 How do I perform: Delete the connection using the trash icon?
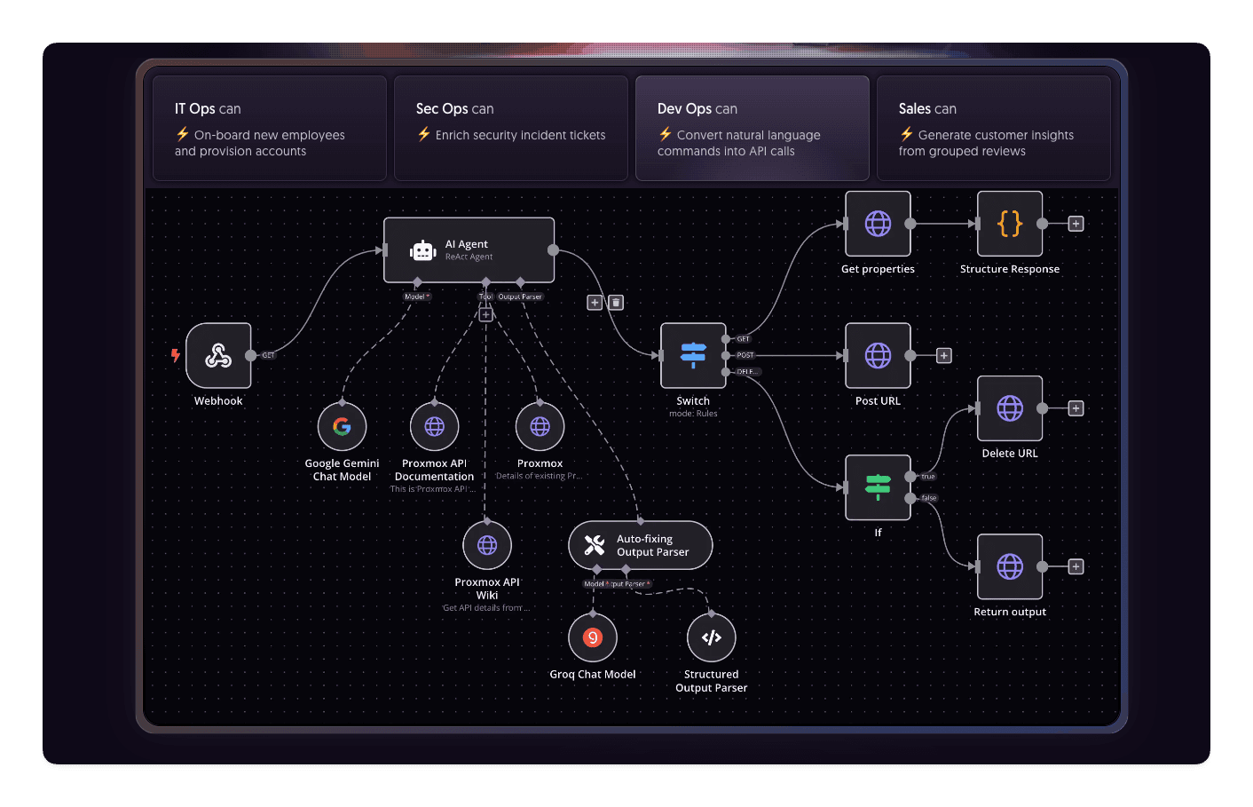pos(615,303)
